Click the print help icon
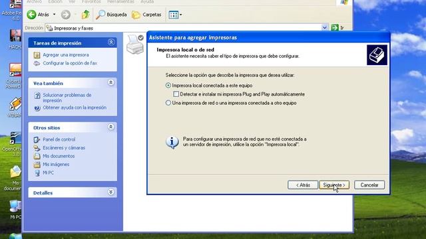Image resolution: width=426 pixels, height=239 pixels. [37, 108]
